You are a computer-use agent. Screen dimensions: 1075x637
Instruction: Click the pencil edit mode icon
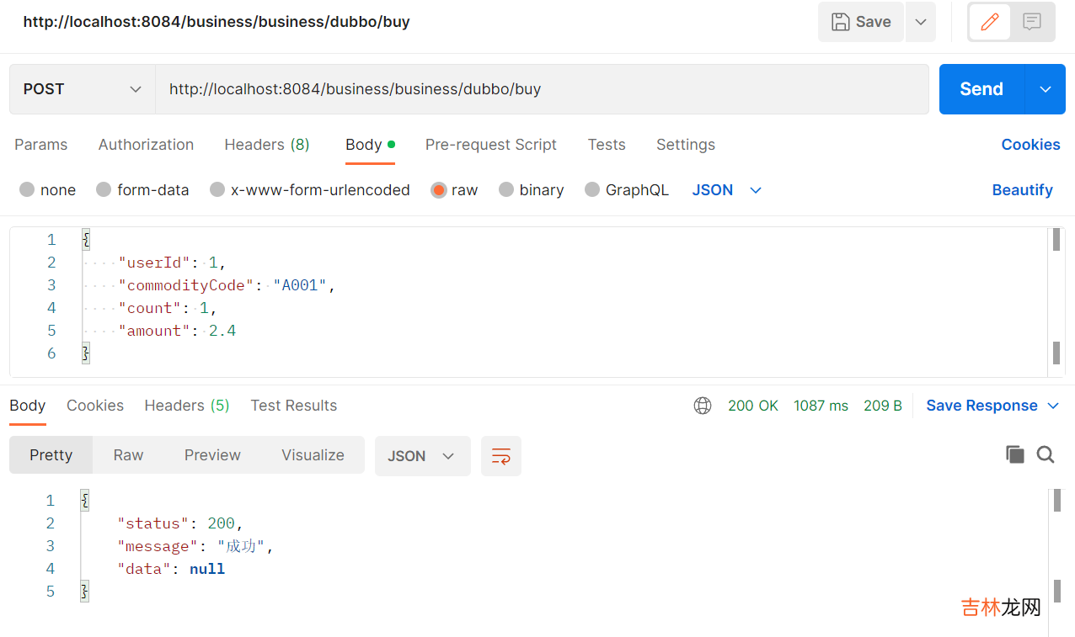[x=990, y=22]
